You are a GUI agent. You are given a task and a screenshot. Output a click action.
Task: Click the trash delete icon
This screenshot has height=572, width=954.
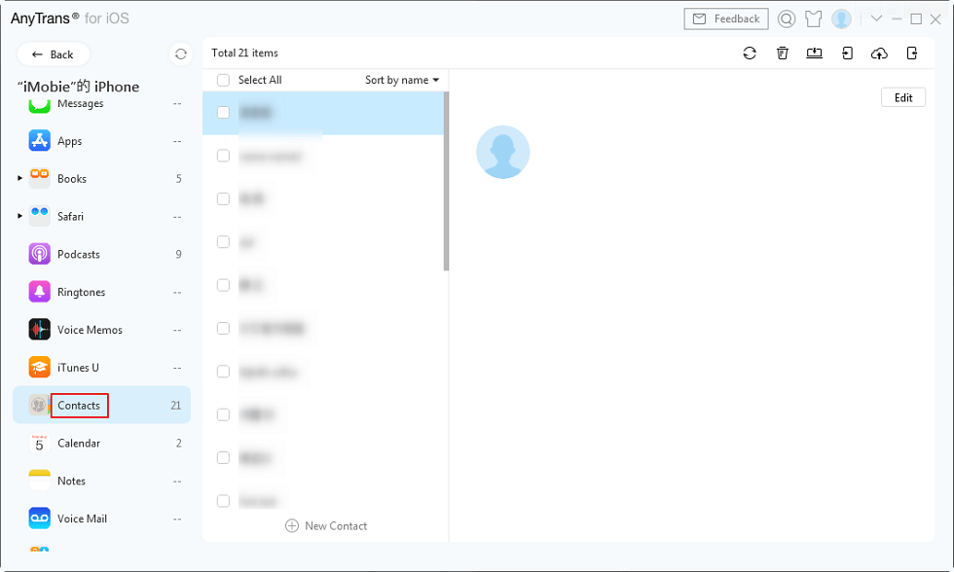pyautogui.click(x=782, y=54)
